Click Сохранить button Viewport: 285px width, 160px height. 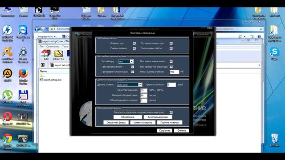click(165, 130)
